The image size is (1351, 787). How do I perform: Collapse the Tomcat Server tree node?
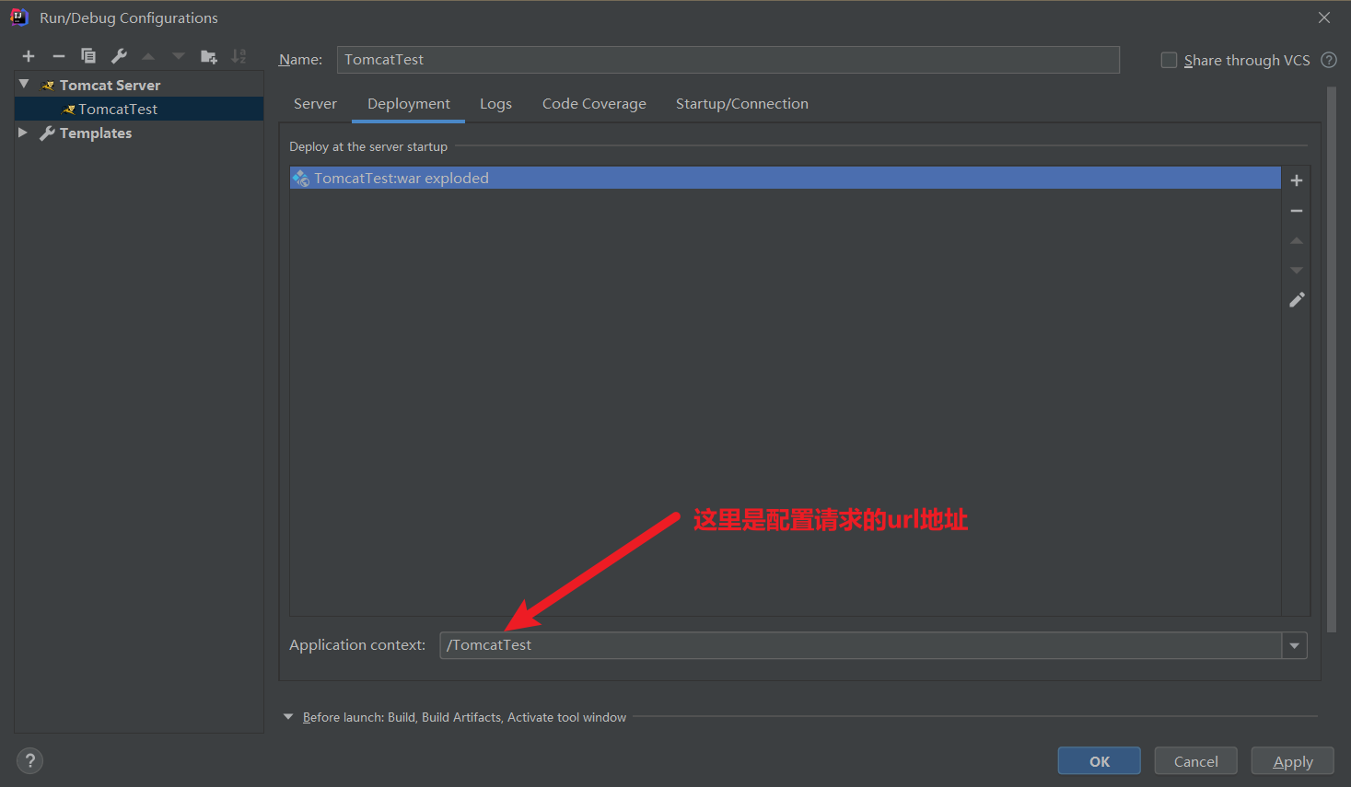pos(24,84)
